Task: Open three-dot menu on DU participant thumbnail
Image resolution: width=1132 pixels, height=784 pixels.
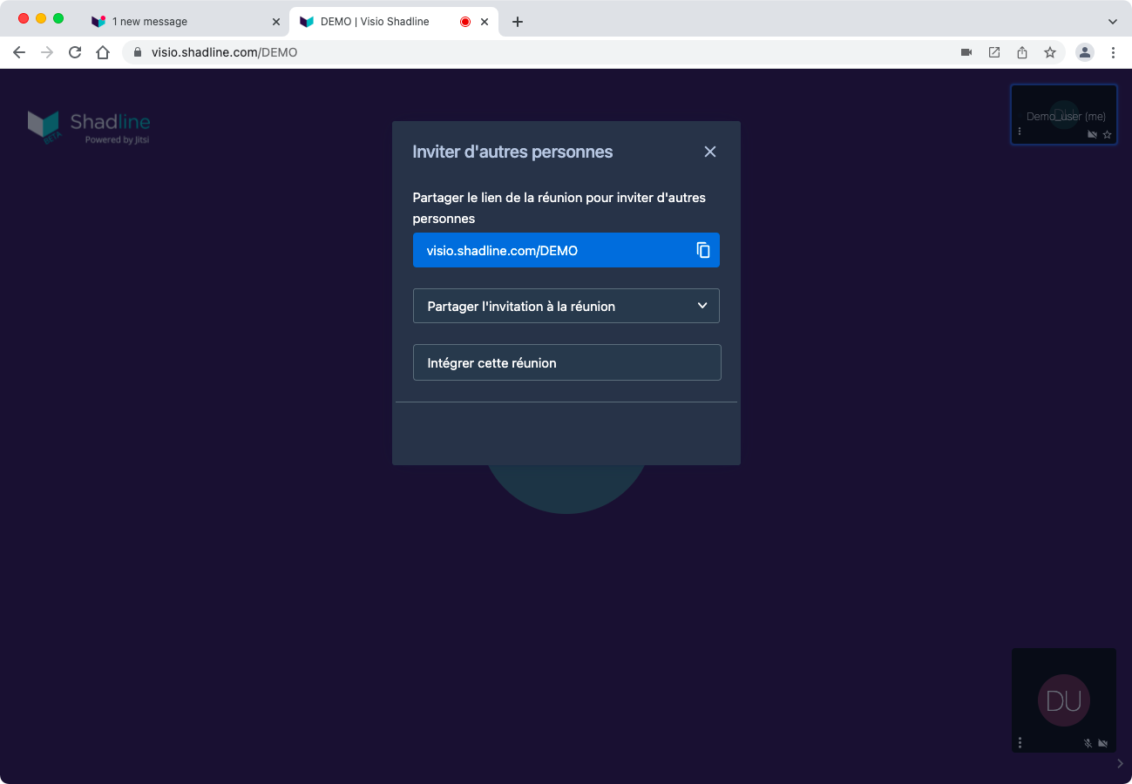Action: point(1020,743)
